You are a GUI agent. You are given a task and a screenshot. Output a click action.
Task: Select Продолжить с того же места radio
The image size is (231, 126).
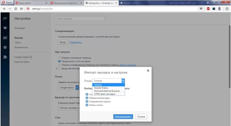tap(59, 61)
